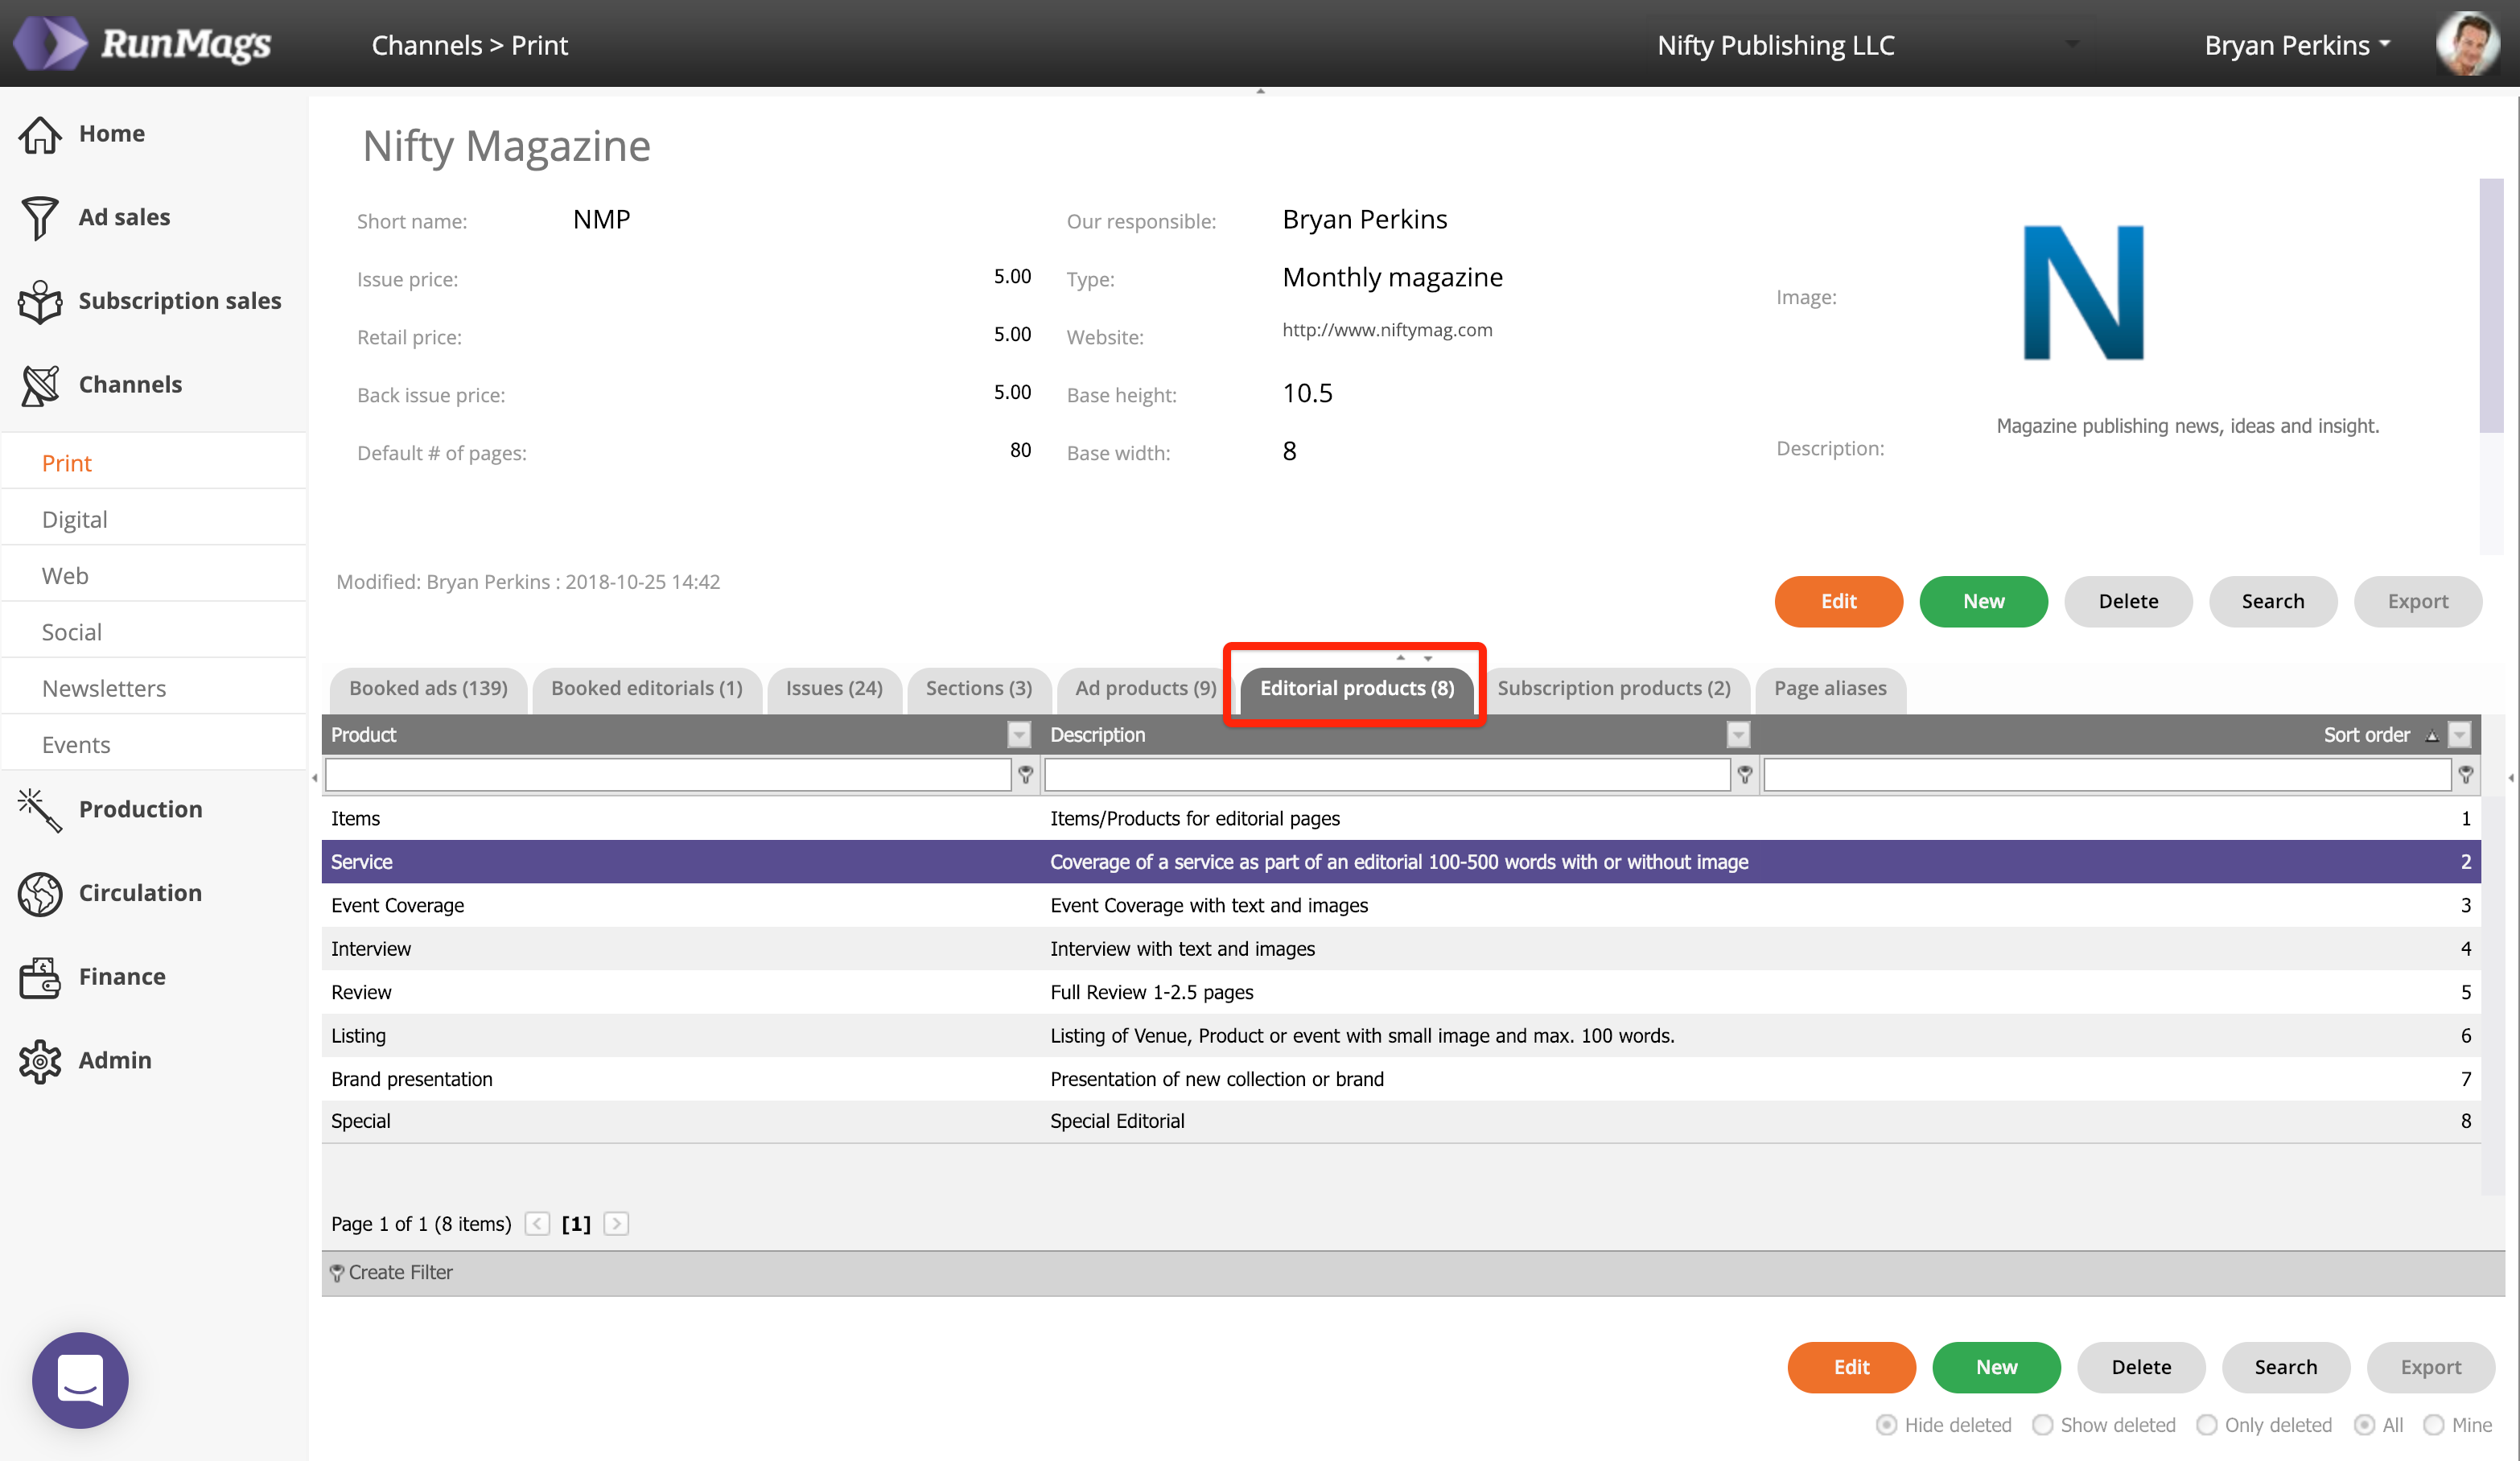Image resolution: width=2520 pixels, height=1461 pixels.
Task: Go to previous page arrow
Action: tap(537, 1224)
